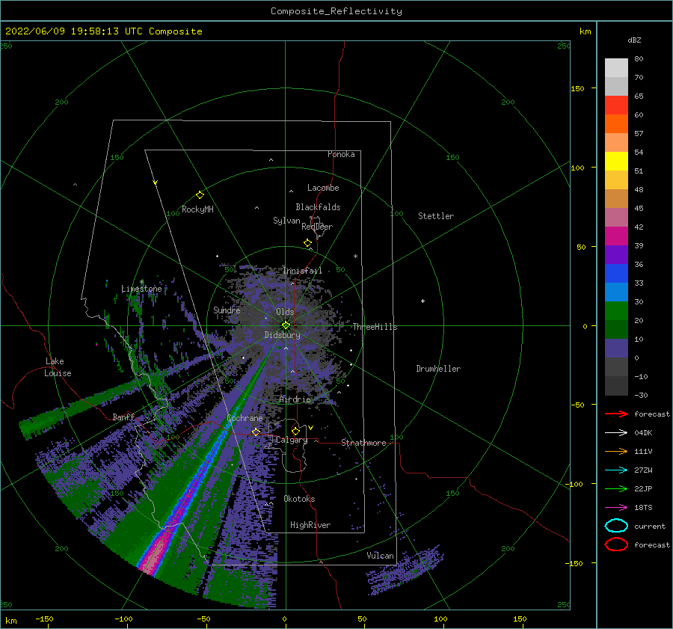
Task: Click the Composite_Reflectivity title
Action: (336, 11)
